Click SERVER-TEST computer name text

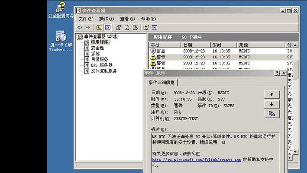[186, 119]
